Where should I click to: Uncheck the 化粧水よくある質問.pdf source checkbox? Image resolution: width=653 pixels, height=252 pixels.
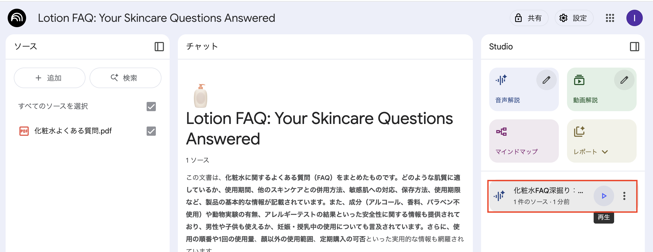pyautogui.click(x=151, y=131)
